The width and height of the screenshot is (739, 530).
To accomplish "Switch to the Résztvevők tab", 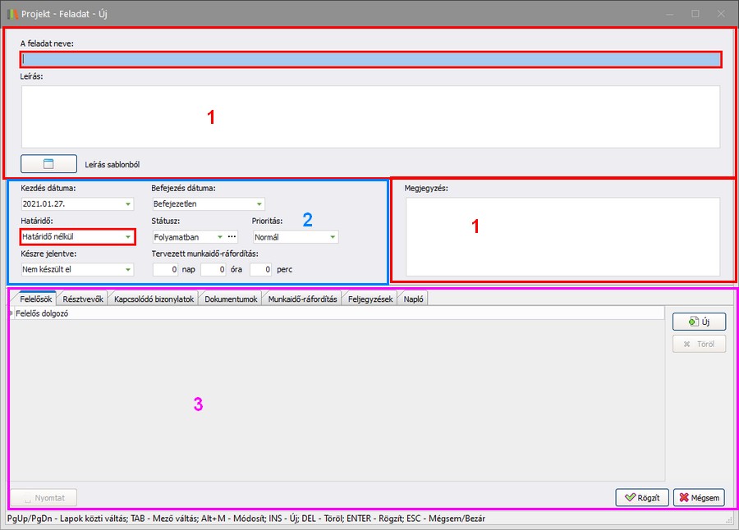I will (83, 299).
